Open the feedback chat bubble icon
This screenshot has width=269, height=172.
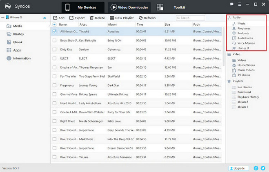(232, 4)
